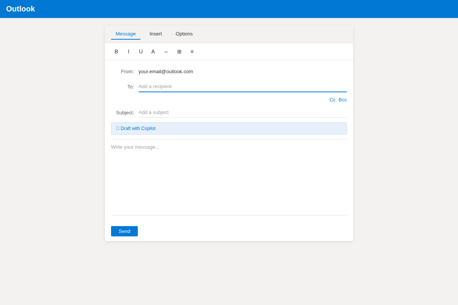The image size is (458, 305).
Task: Show the Cc recipient field
Action: (x=332, y=100)
